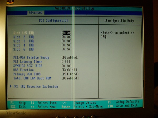This screenshot has width=158, height=118.
Task: Click F10 Save and Exit in footer
Action: coord(123,106)
